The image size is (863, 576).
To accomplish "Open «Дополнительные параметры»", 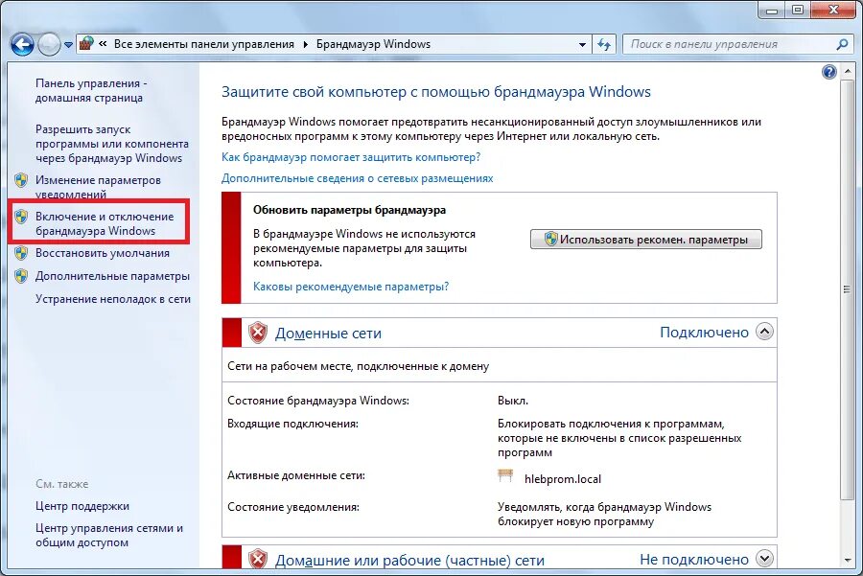I will [112, 276].
